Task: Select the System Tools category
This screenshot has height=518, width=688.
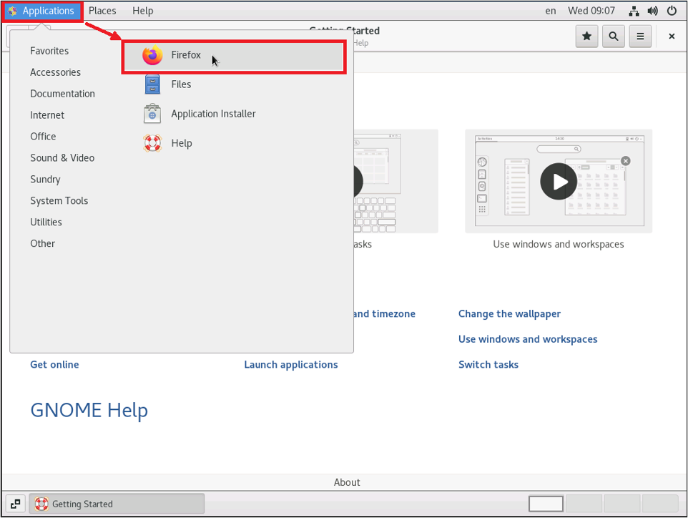Action: 59,201
